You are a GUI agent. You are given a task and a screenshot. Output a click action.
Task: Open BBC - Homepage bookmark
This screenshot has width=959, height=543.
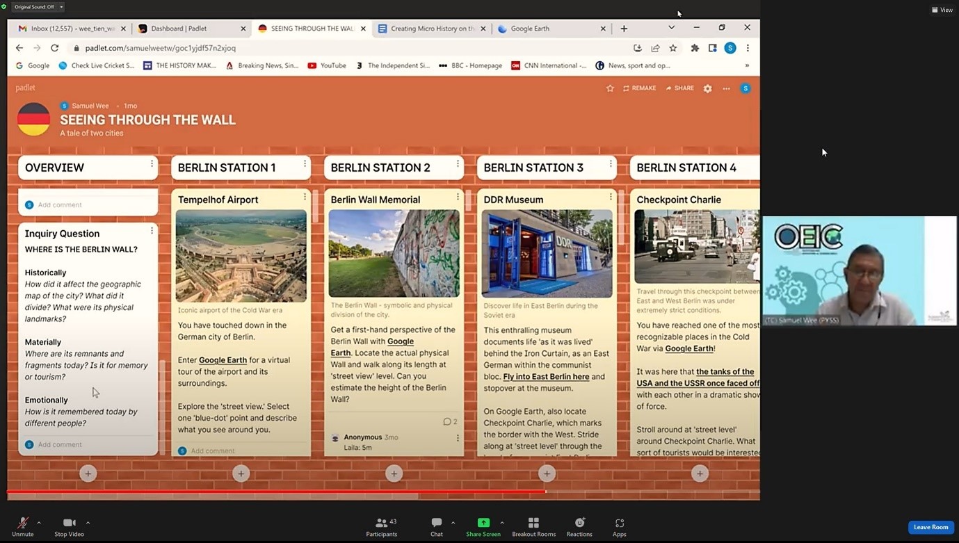click(x=470, y=65)
